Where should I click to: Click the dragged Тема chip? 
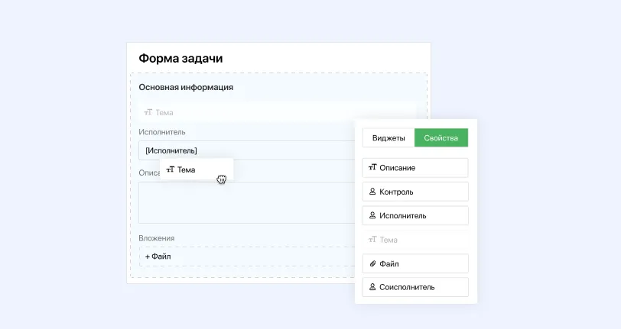(x=197, y=169)
